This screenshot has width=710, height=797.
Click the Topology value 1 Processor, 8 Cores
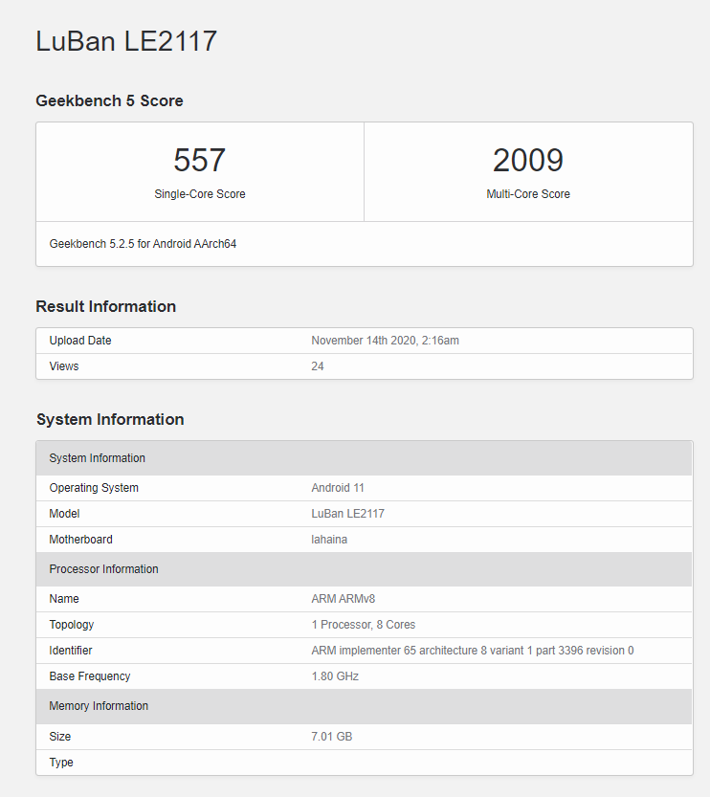(364, 625)
